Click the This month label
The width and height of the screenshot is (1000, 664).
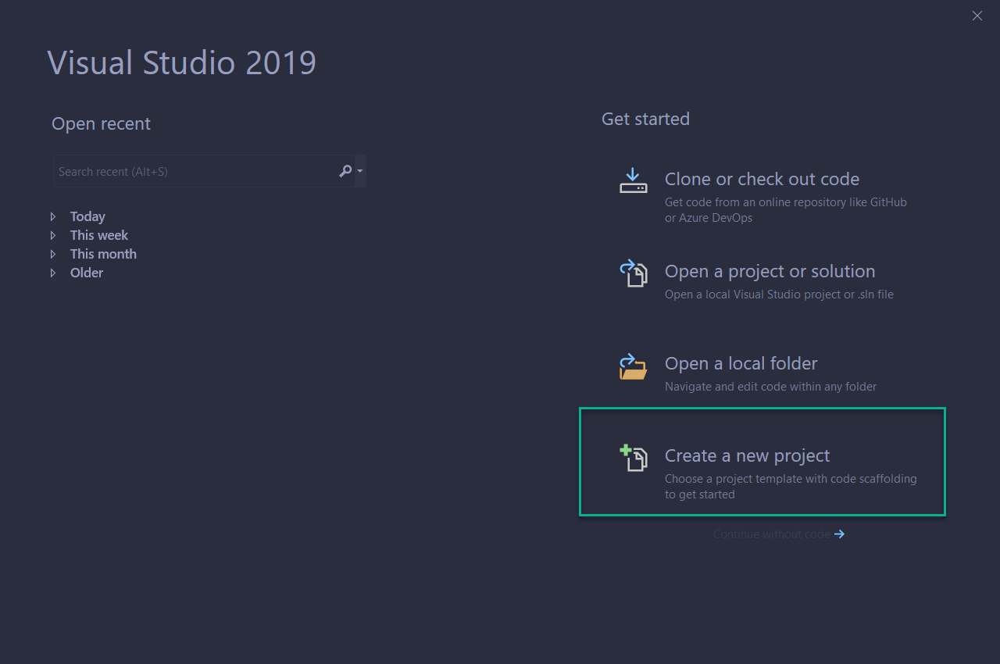coord(103,254)
